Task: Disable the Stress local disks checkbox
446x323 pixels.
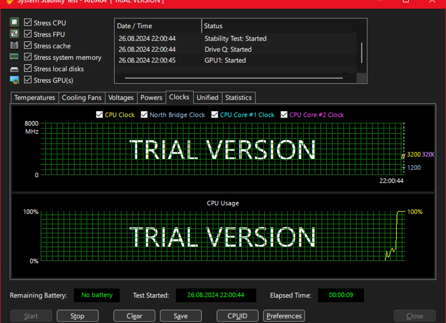Action: [x=28, y=68]
